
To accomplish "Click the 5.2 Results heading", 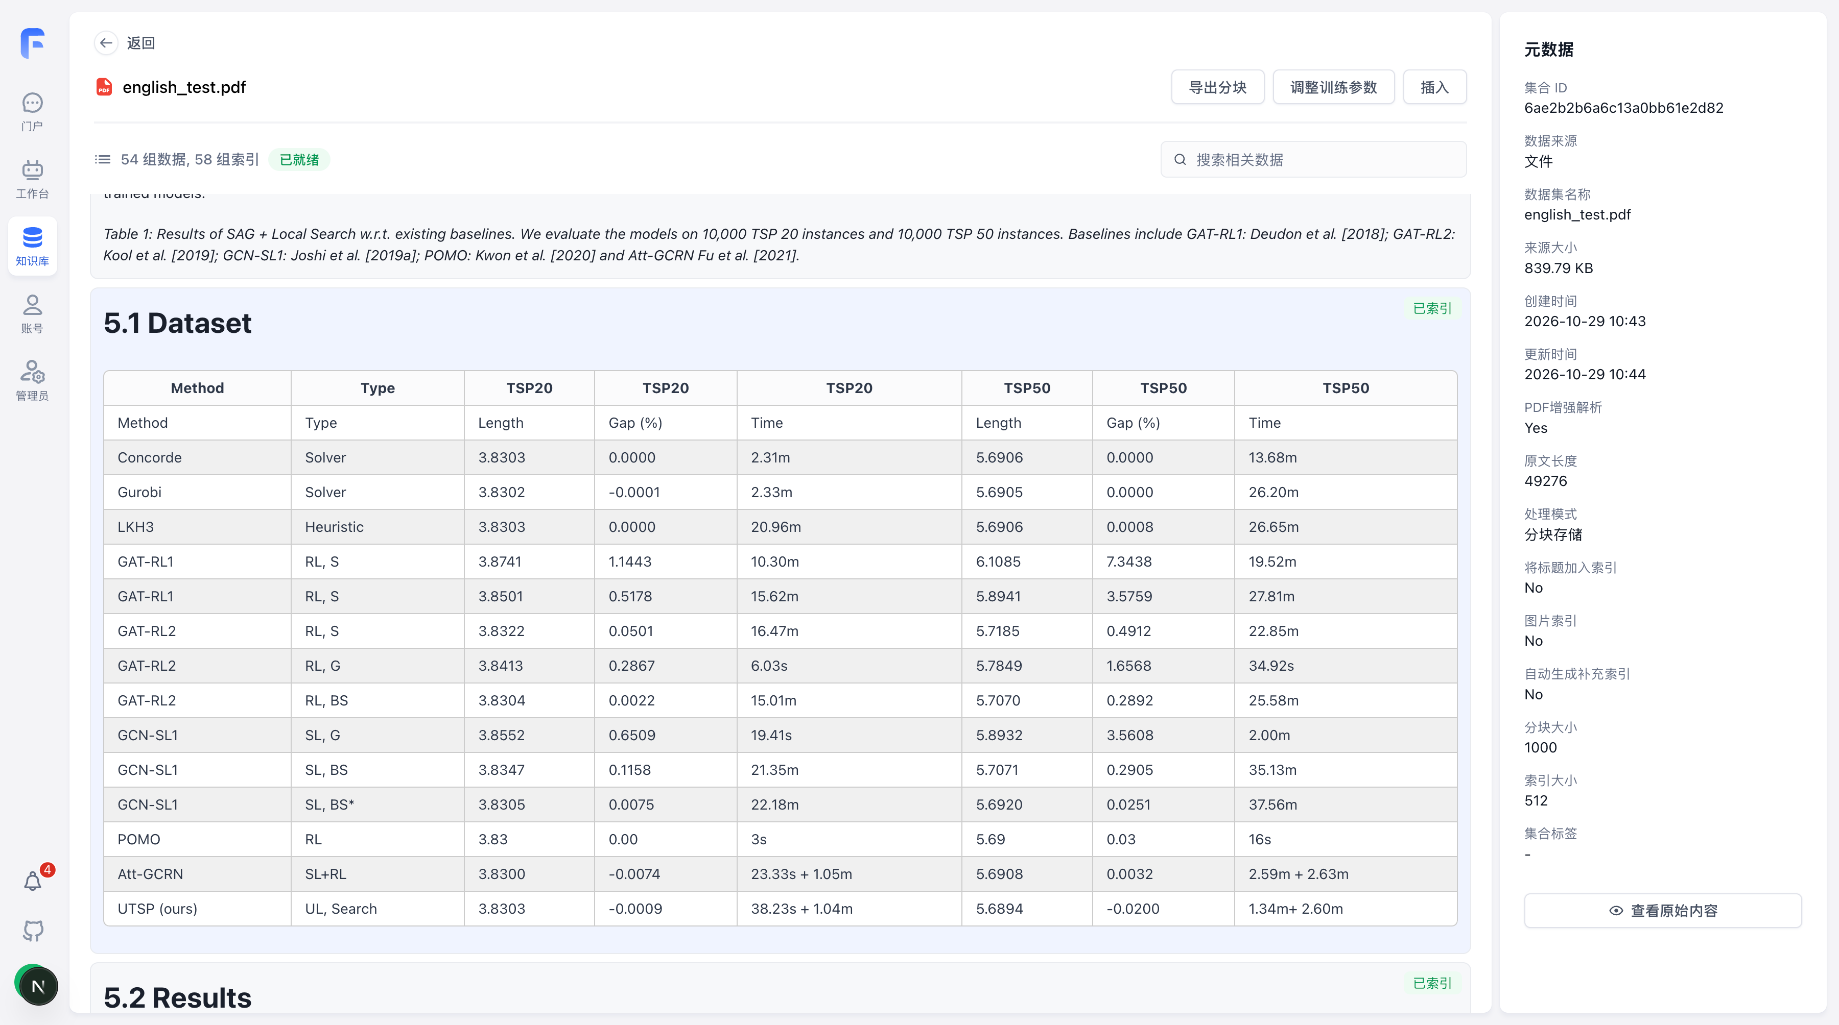I will click(x=177, y=997).
